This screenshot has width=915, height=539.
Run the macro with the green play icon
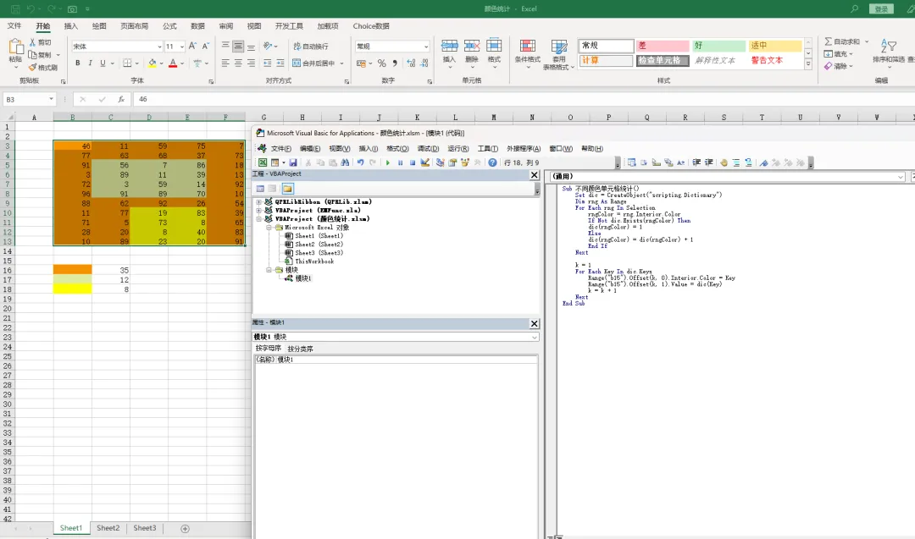pyautogui.click(x=388, y=162)
